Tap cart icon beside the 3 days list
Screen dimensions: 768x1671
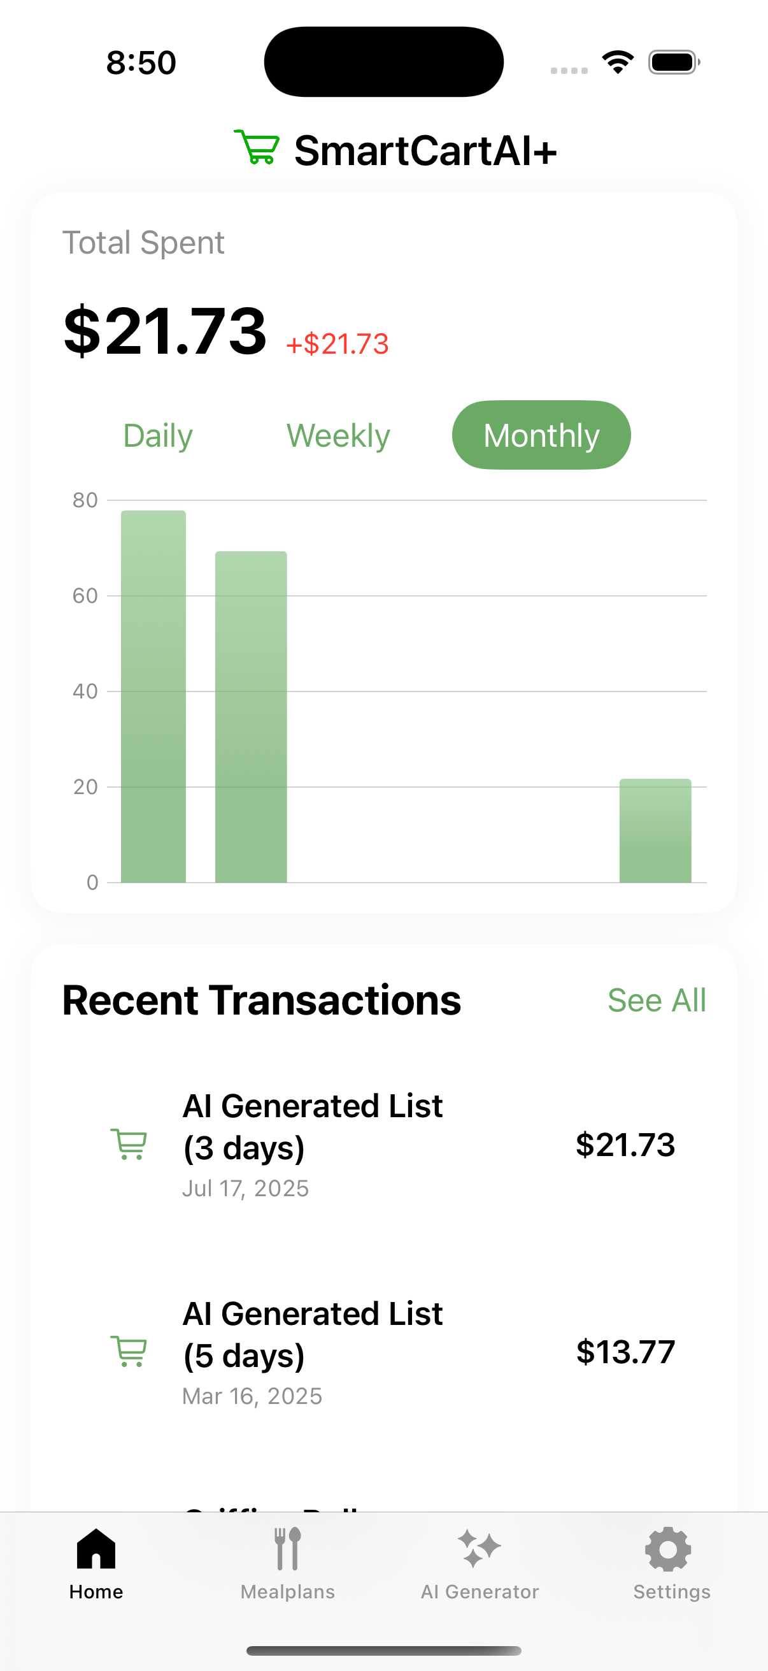point(129,1145)
